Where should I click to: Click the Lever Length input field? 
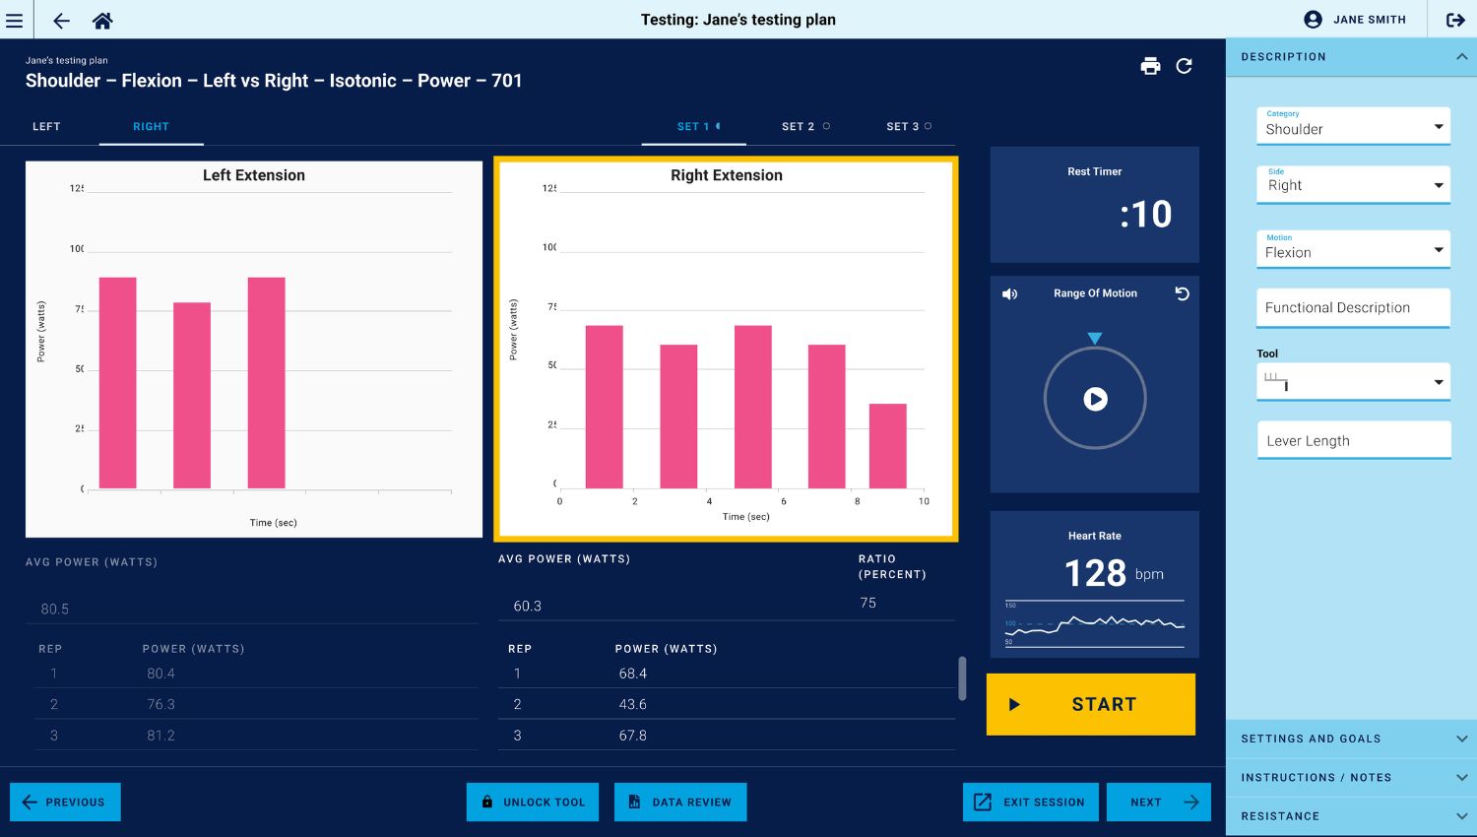coord(1353,440)
